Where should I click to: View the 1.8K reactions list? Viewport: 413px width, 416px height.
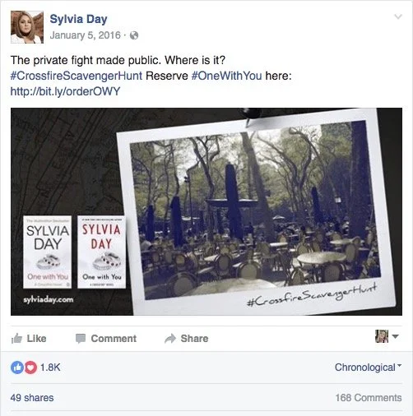[x=50, y=367]
